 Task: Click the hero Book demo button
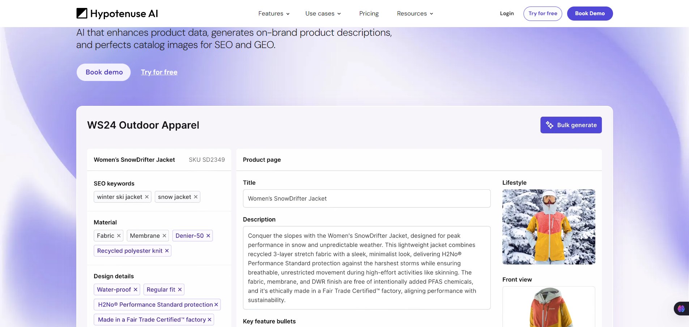pos(104,72)
